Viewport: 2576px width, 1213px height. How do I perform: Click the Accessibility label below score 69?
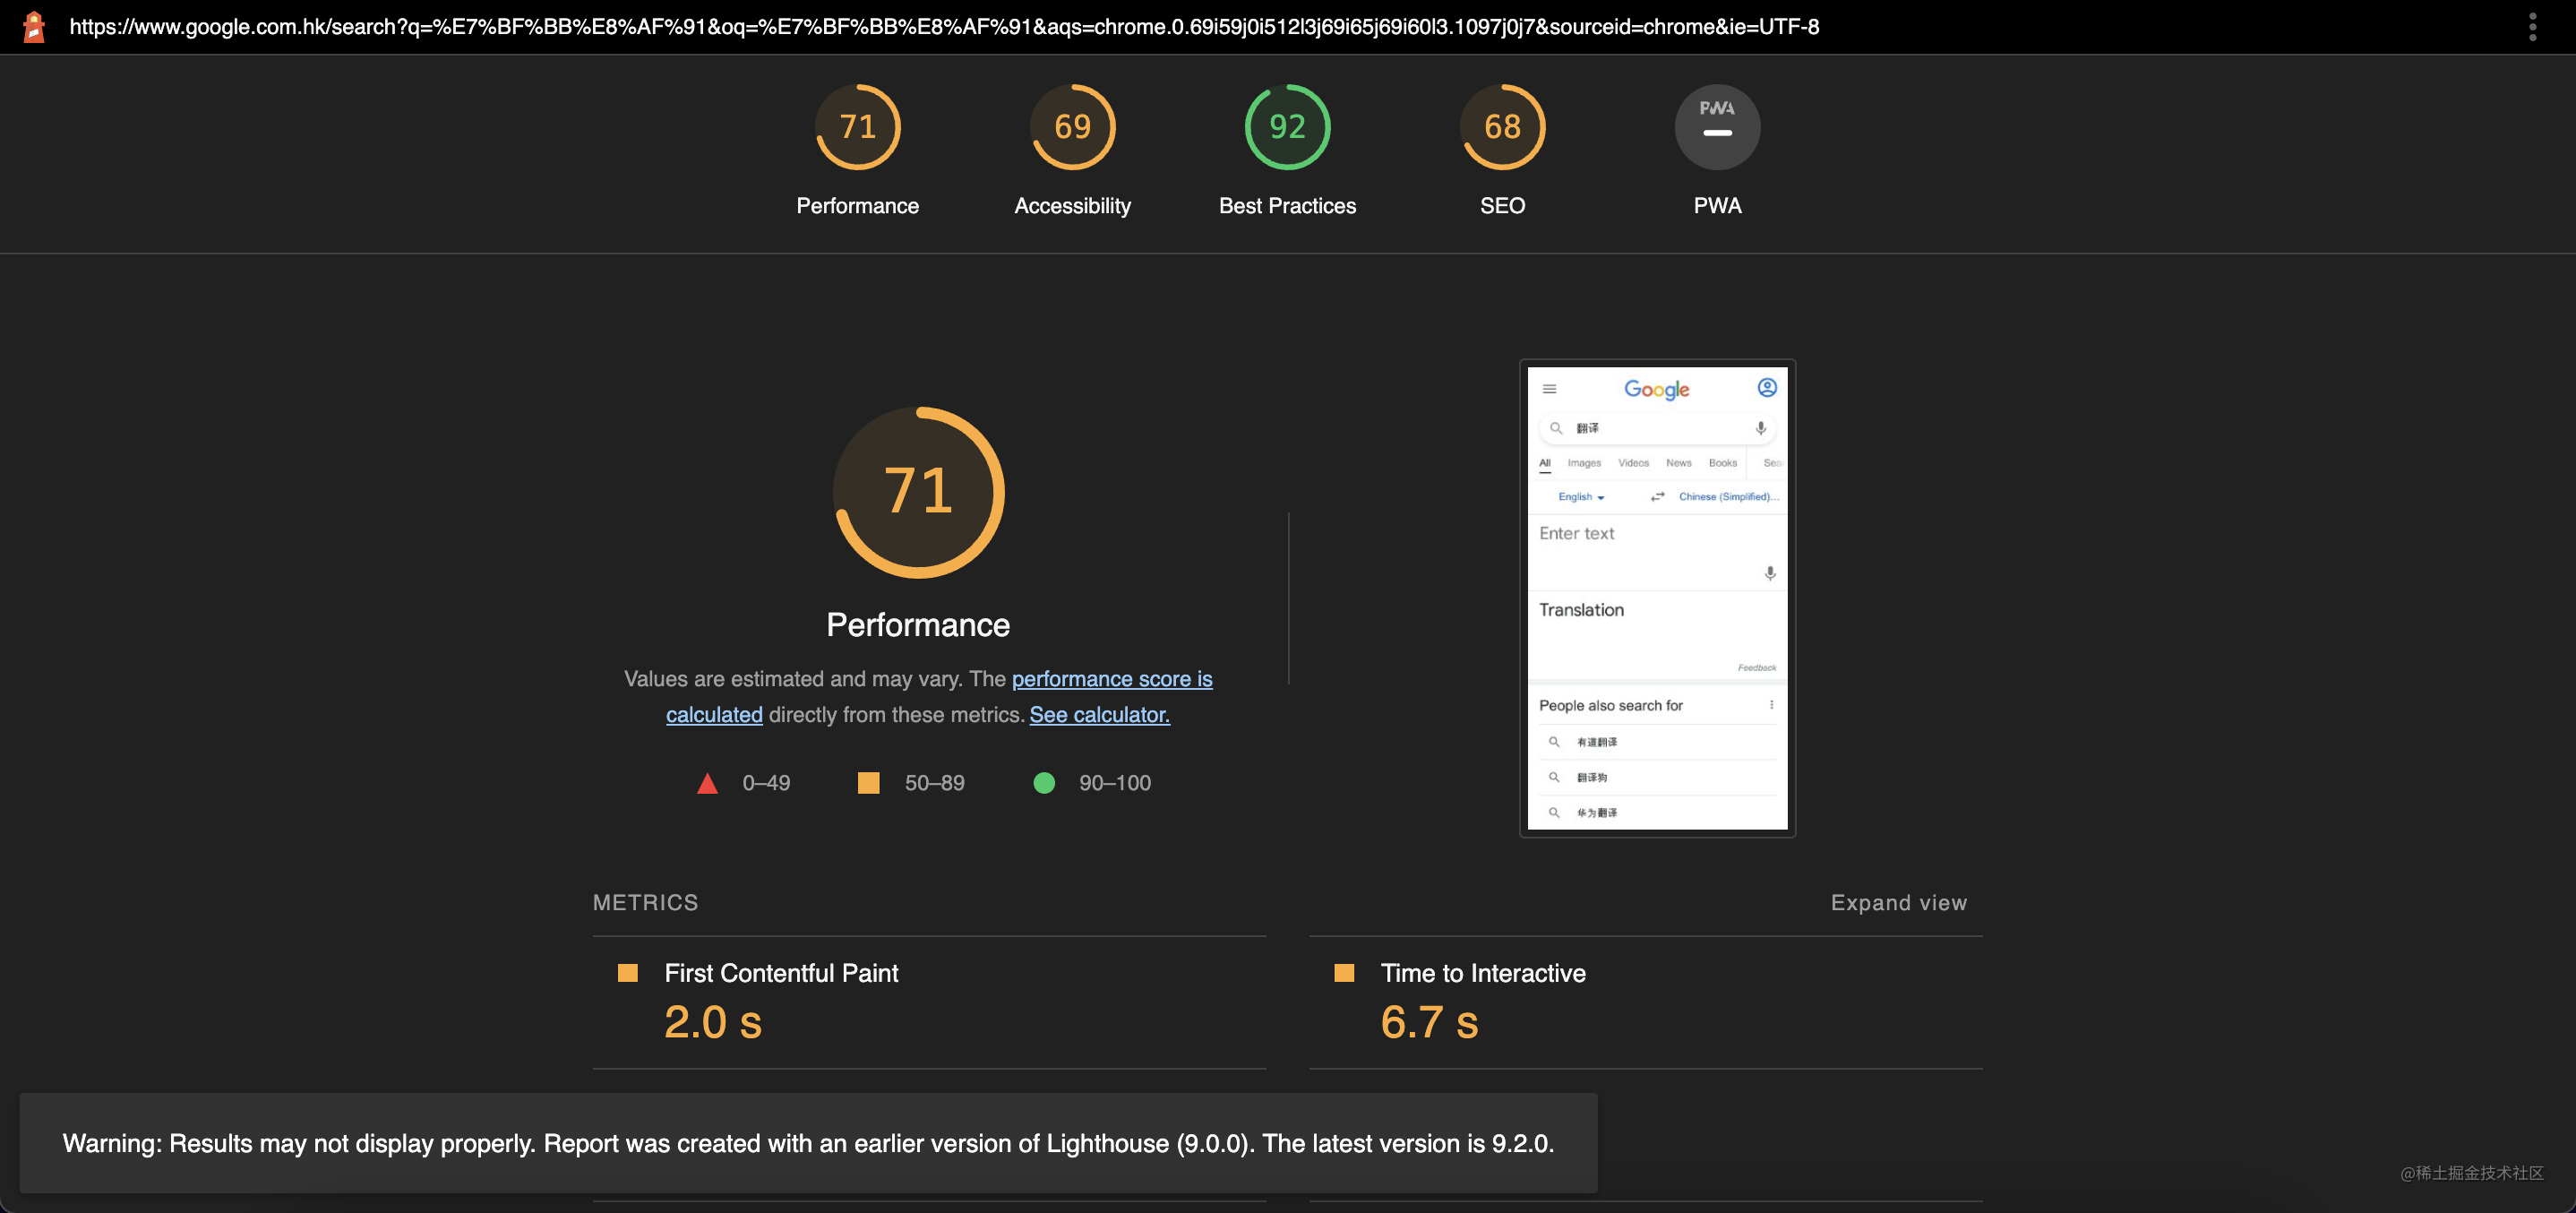pos(1072,206)
